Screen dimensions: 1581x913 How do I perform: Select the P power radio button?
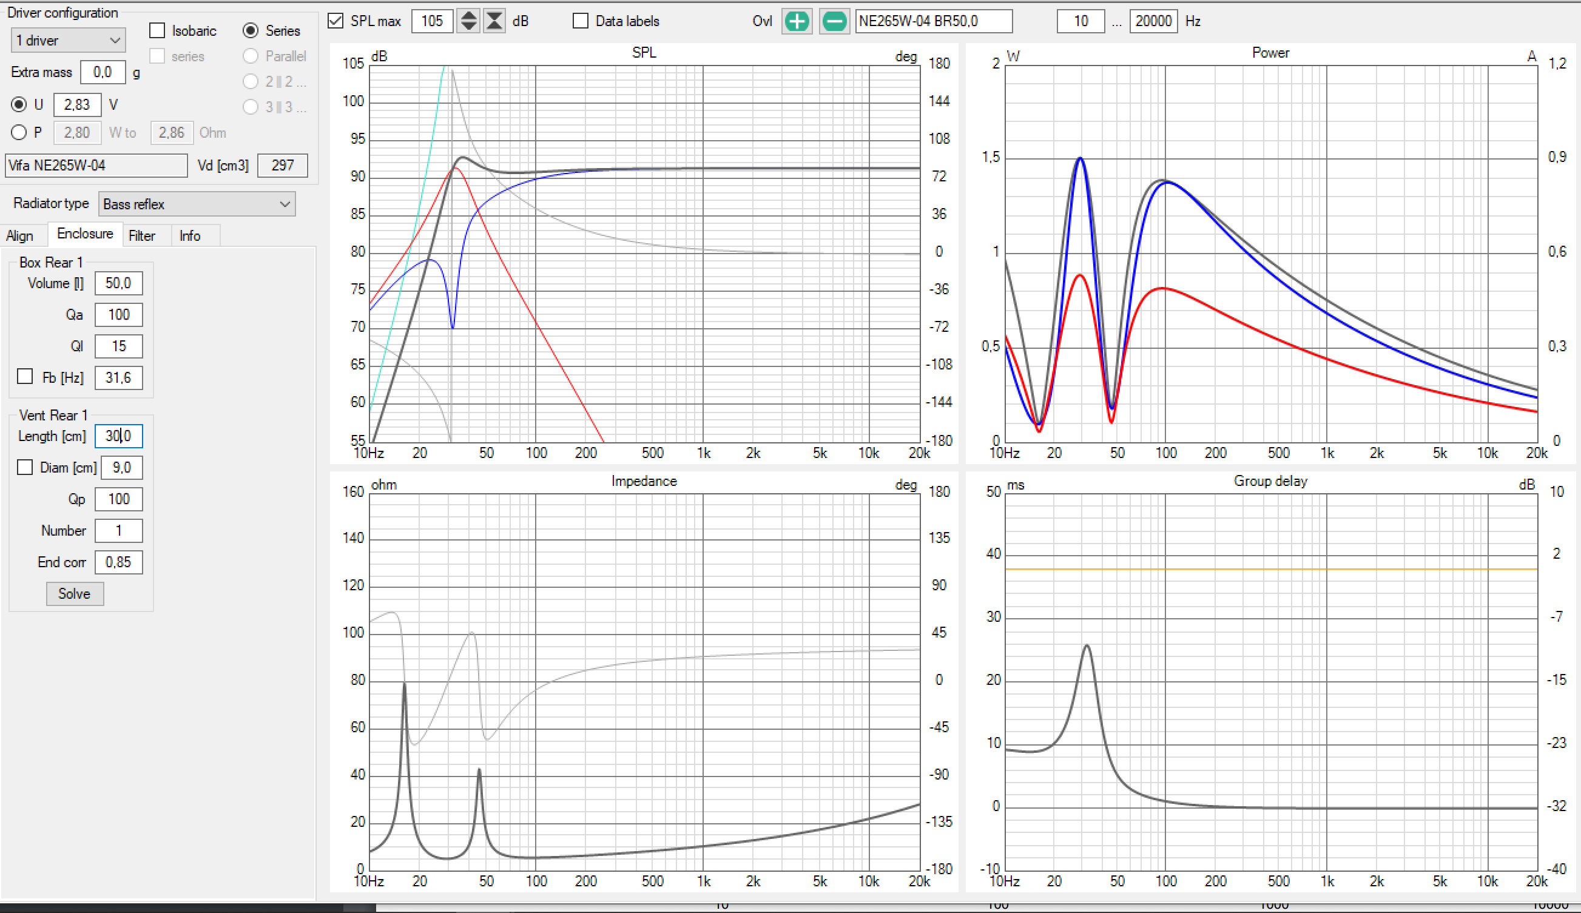[x=19, y=132]
